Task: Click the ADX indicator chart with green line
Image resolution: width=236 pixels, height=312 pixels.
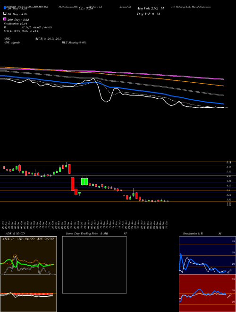Action: click(x=28, y=255)
